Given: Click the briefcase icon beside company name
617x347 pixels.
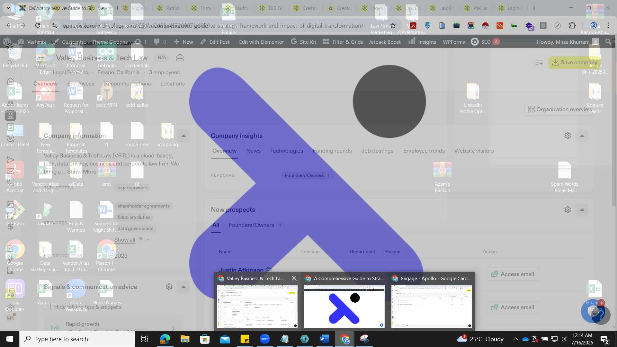Looking at the screenshot, I should point(180,58).
